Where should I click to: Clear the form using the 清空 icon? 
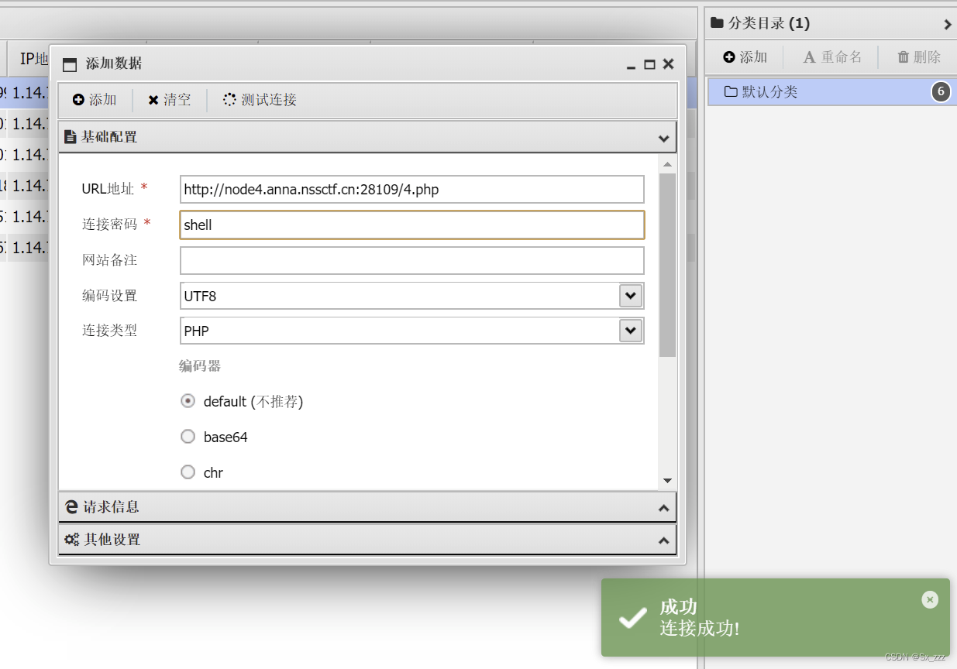tap(153, 99)
